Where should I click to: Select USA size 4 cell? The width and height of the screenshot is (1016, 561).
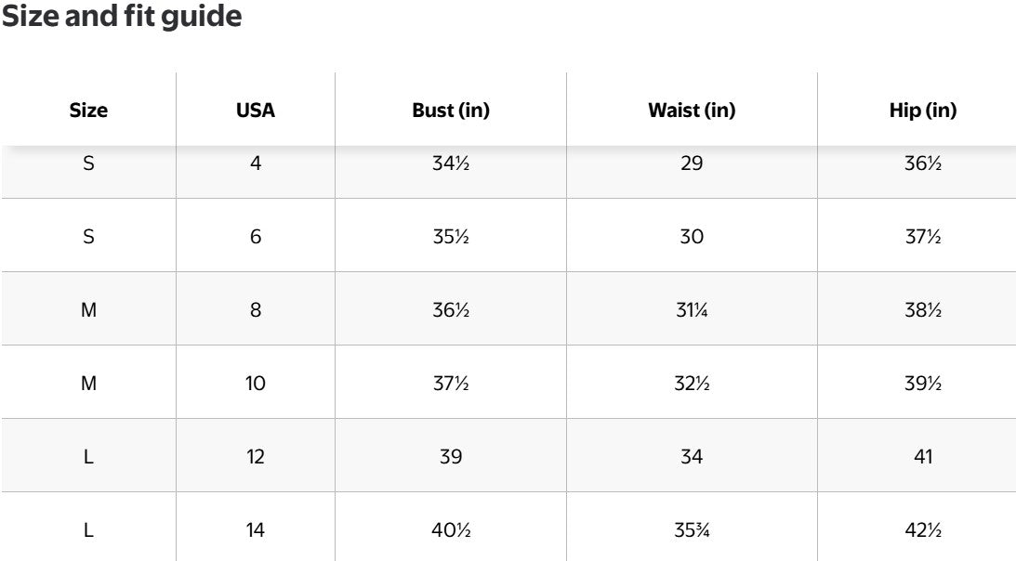(x=256, y=163)
